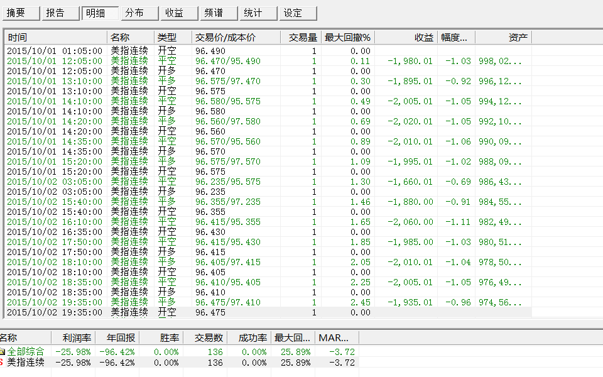Image resolution: width=603 pixels, height=377 pixels.
Task: Show the 统计 tab
Action: click(258, 13)
